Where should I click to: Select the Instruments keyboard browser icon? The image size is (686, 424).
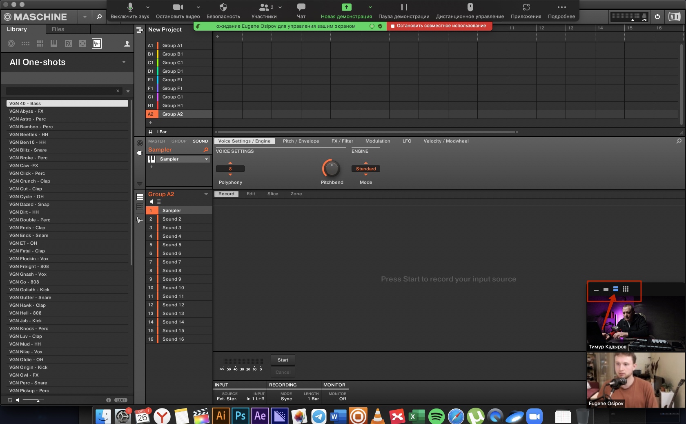click(x=53, y=44)
